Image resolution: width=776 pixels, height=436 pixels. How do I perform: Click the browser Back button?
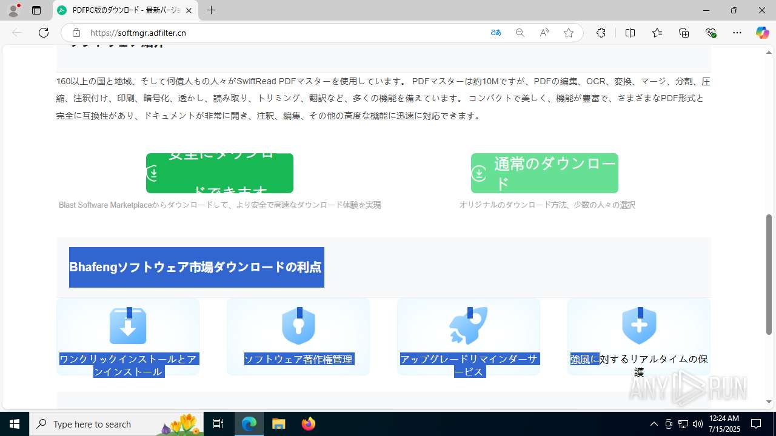(x=17, y=33)
